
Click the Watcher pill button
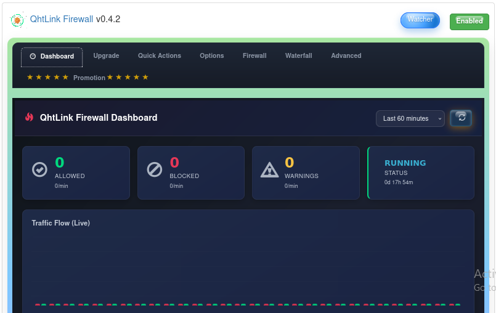[x=420, y=20]
